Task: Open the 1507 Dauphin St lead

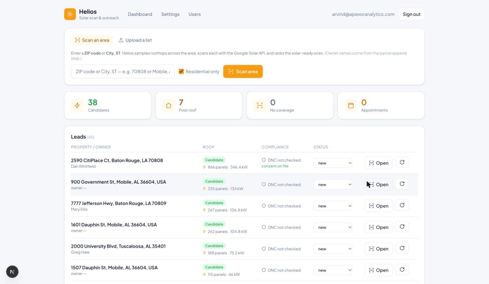Action: (x=379, y=270)
